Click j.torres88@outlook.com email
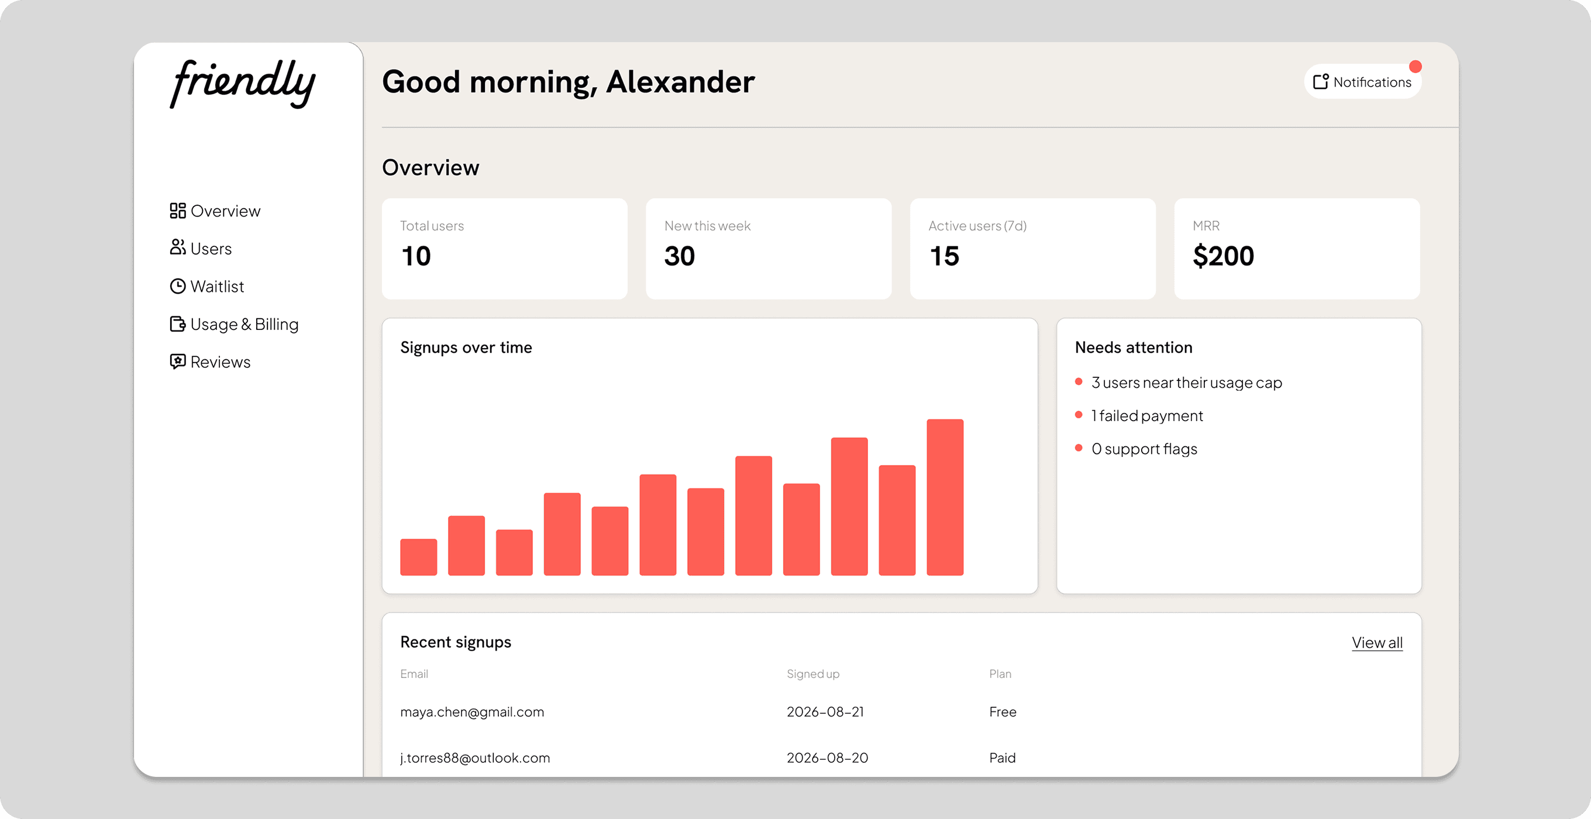 (x=475, y=758)
